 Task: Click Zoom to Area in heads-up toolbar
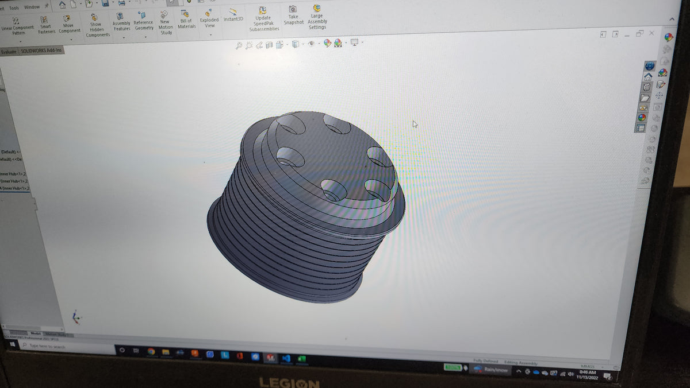(x=250, y=46)
